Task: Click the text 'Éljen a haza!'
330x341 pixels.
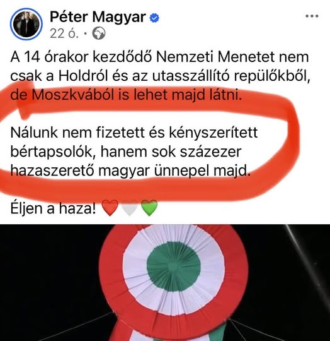Action: (53, 208)
